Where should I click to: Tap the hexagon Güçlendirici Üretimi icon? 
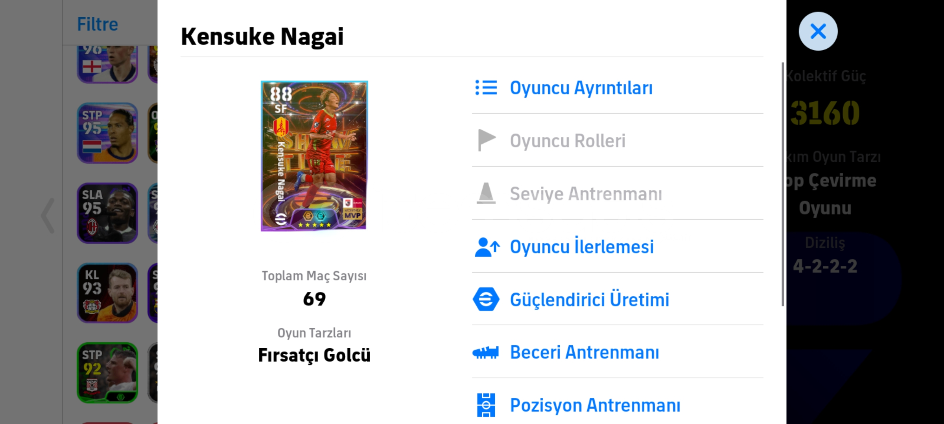click(x=486, y=299)
